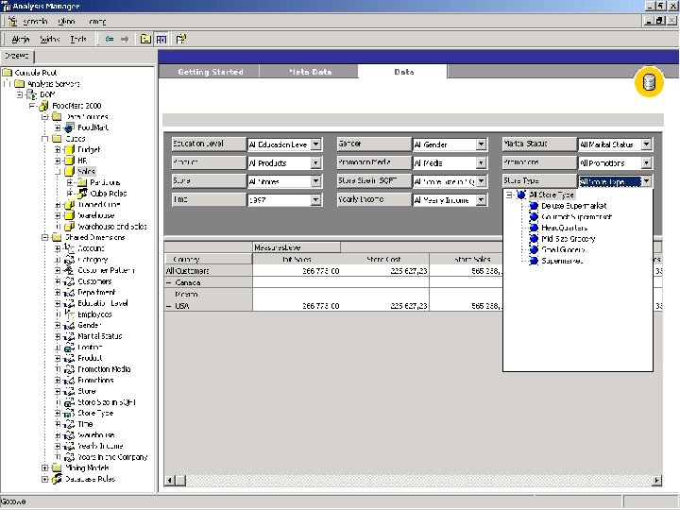
Task: Open the Time filter dropdown showing 1997
Action: [x=315, y=200]
